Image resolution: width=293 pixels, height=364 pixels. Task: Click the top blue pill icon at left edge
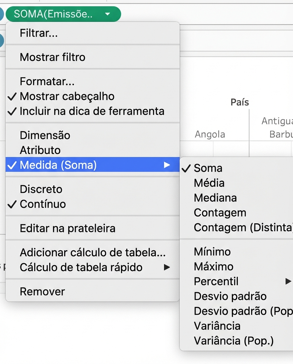coord(2,14)
